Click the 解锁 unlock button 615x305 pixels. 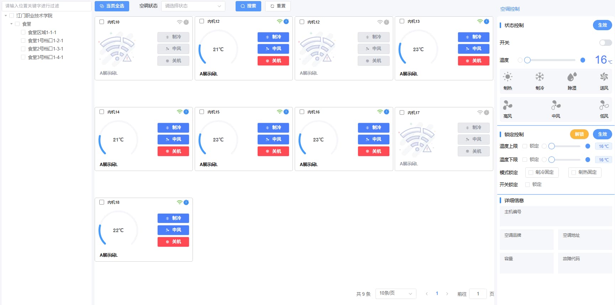click(x=579, y=134)
